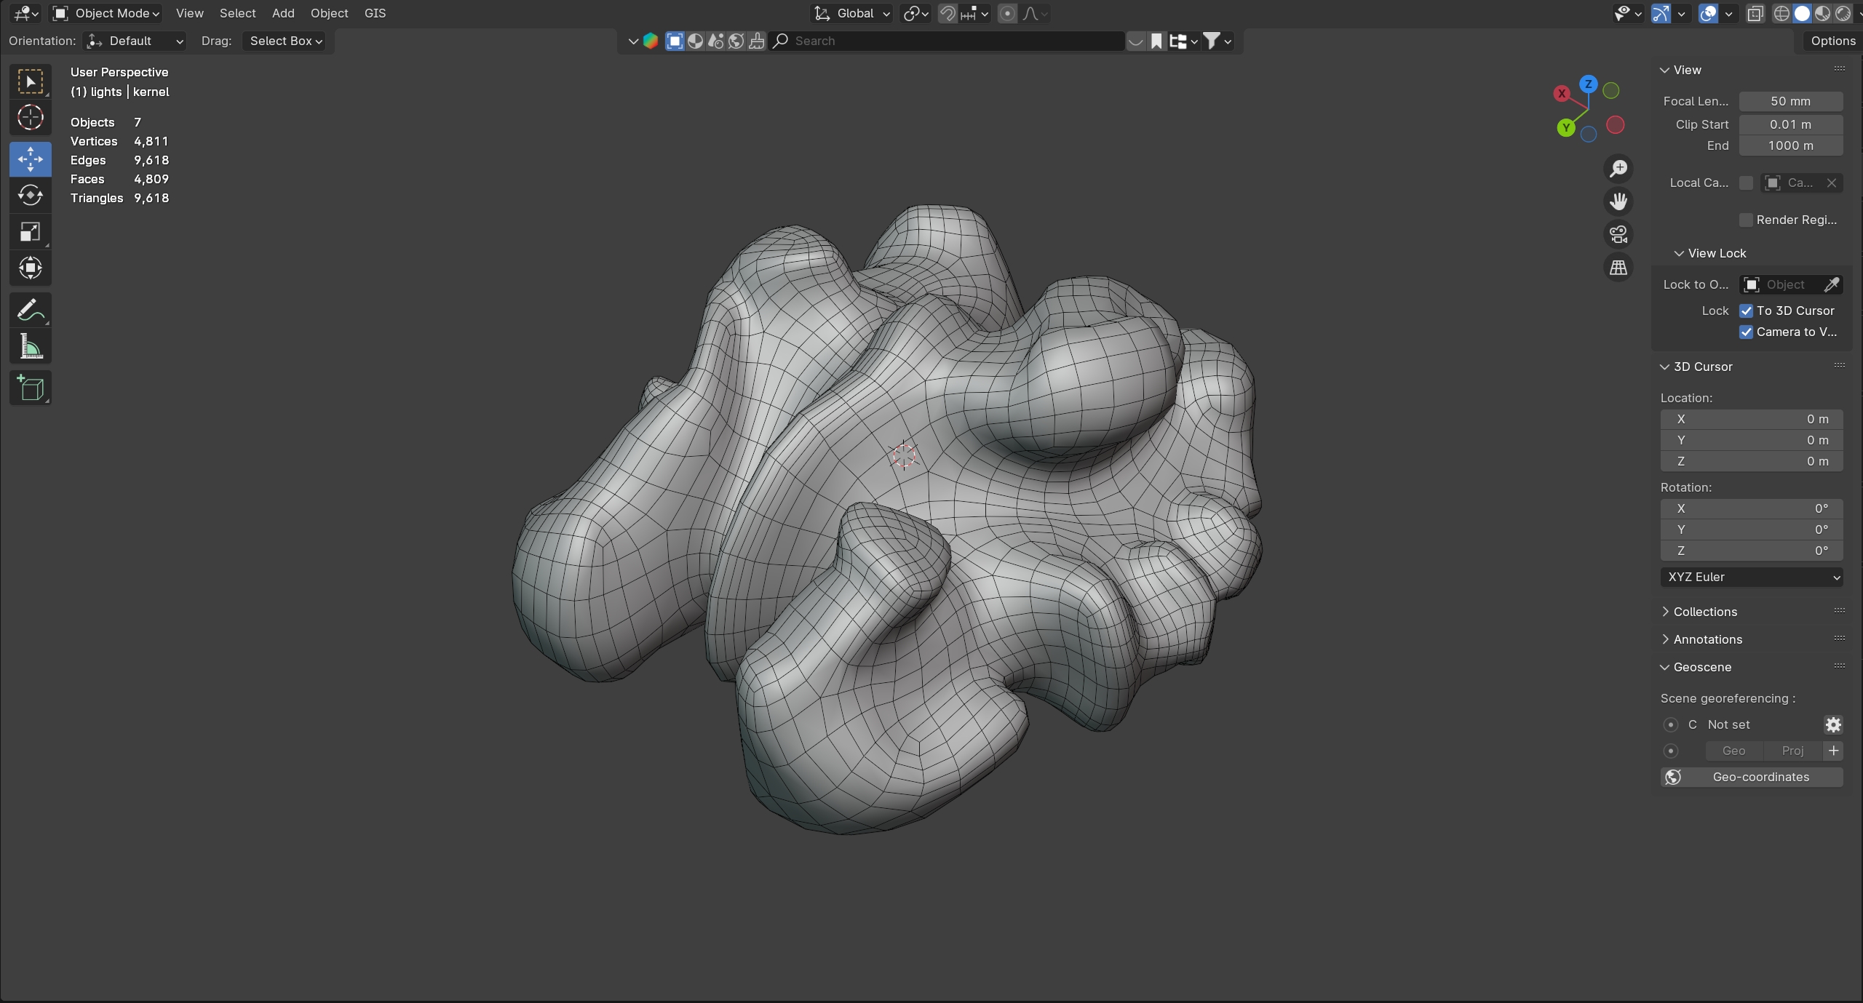Choose the Annotate pencil tool
This screenshot has width=1863, height=1003.
tap(30, 311)
